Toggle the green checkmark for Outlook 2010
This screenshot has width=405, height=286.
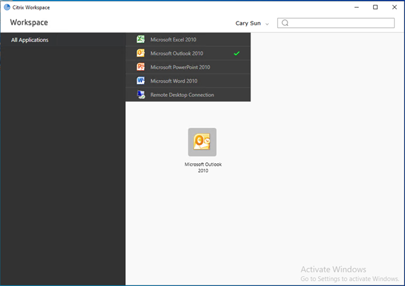(237, 53)
